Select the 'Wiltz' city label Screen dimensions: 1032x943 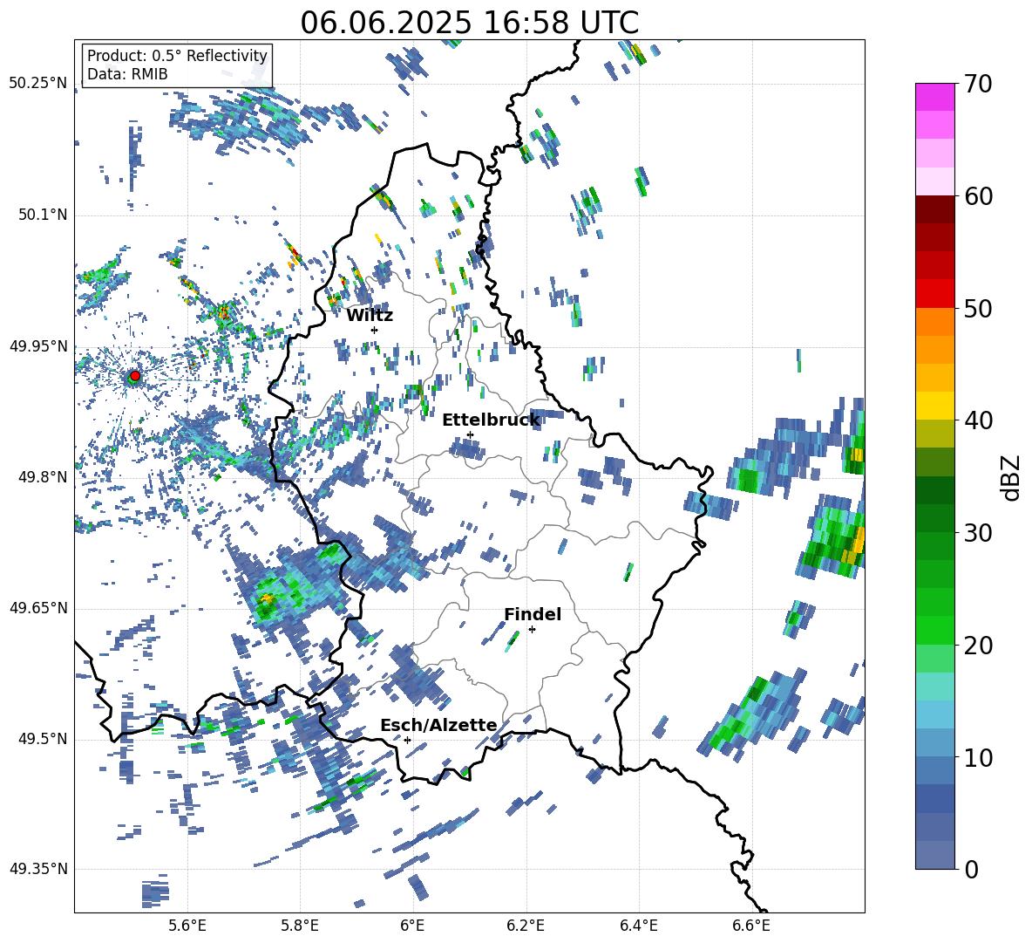(370, 316)
